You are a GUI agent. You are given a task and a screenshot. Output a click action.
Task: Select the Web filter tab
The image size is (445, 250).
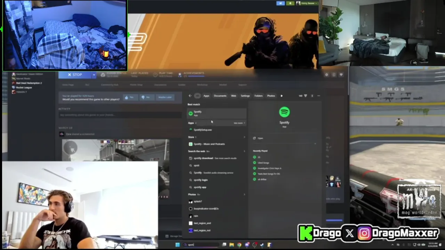point(234,96)
